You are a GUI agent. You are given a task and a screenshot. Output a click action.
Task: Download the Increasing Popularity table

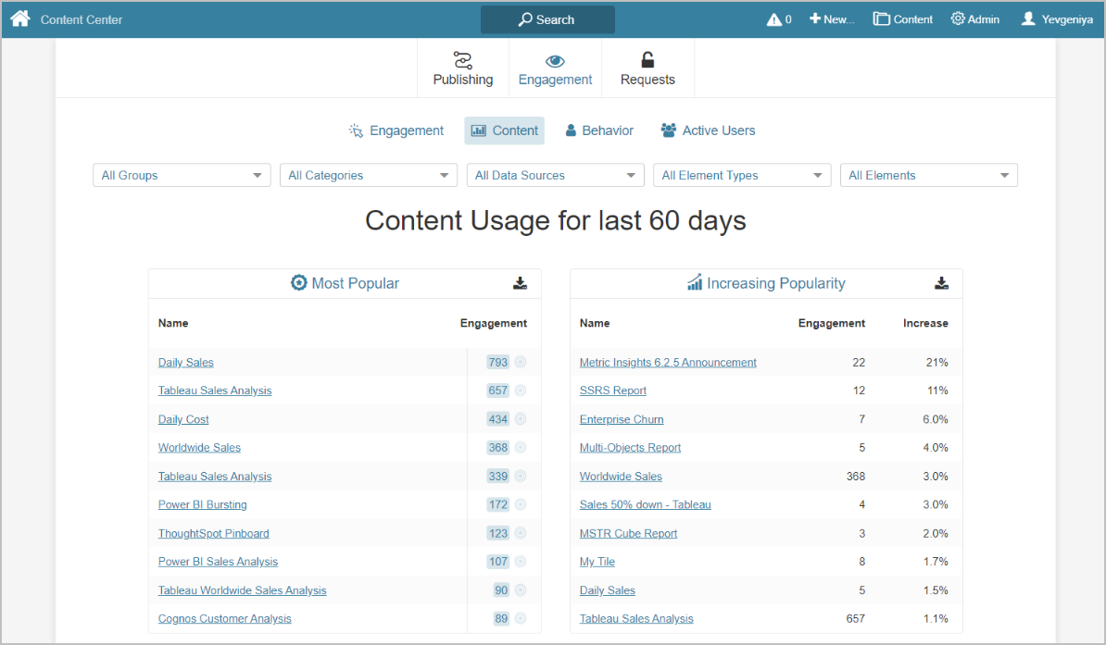941,283
